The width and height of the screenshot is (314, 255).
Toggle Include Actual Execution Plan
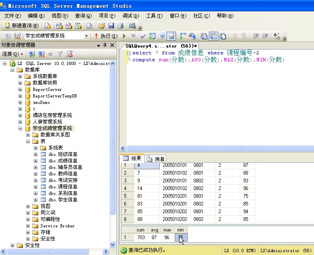(183, 36)
